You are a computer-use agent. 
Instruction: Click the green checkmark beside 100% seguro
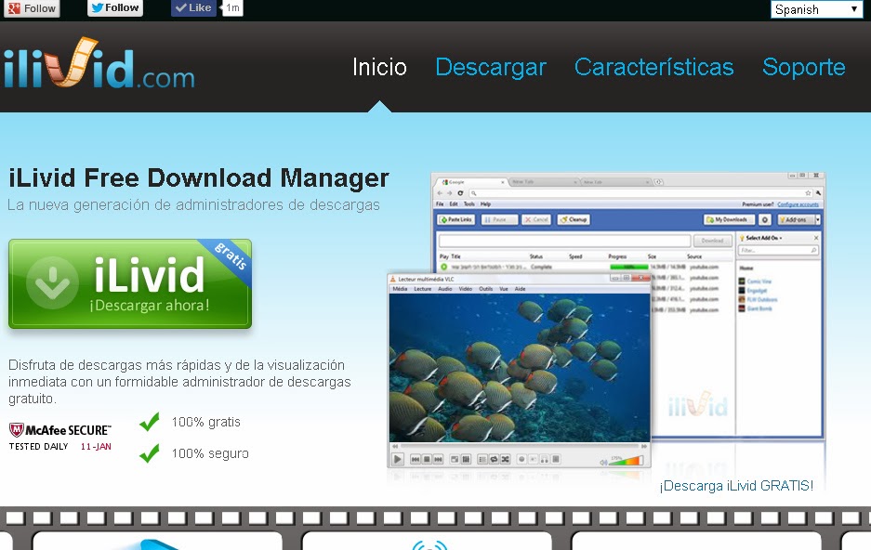pyautogui.click(x=150, y=453)
